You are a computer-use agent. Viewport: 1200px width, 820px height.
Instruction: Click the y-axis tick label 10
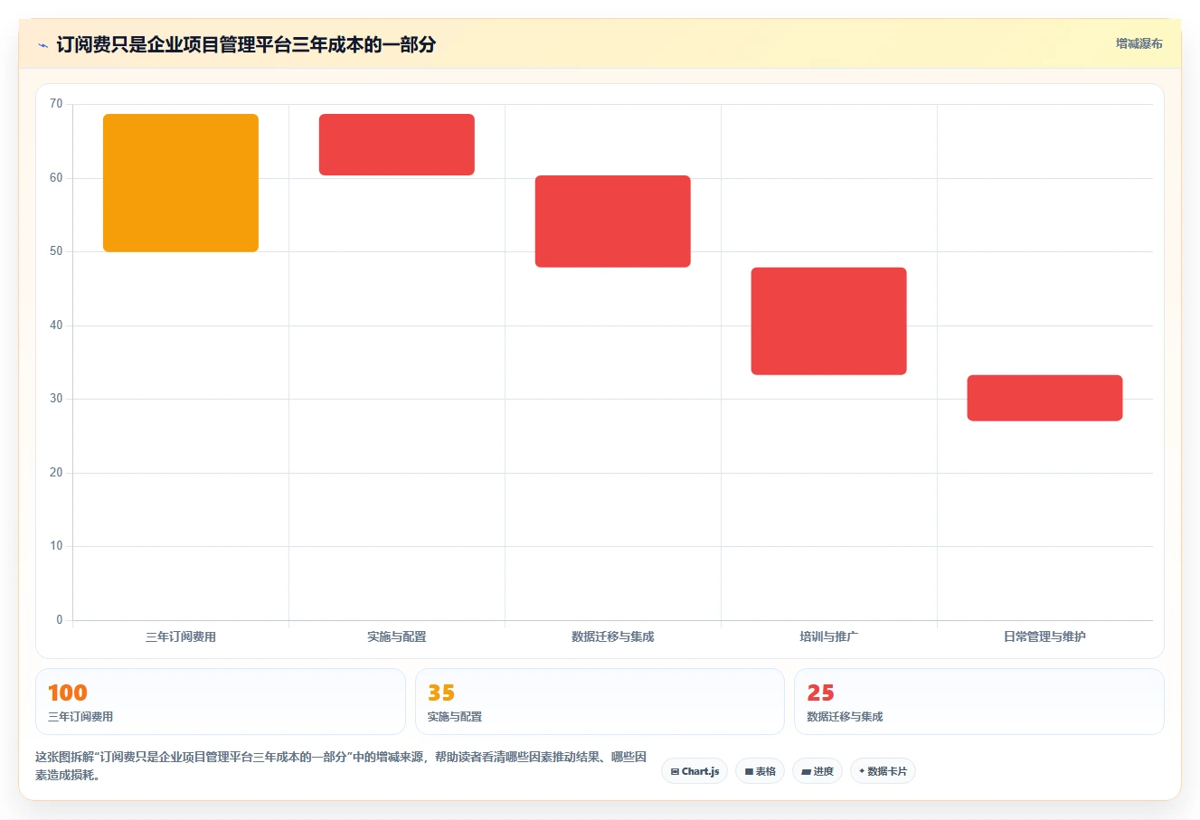(x=56, y=546)
